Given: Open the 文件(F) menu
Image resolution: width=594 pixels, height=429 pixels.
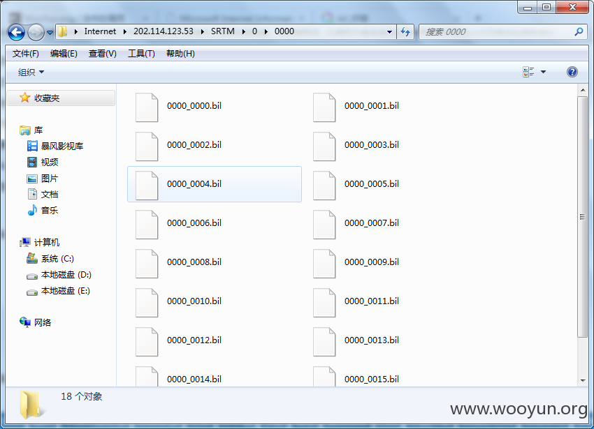Looking at the screenshot, I should pos(25,54).
